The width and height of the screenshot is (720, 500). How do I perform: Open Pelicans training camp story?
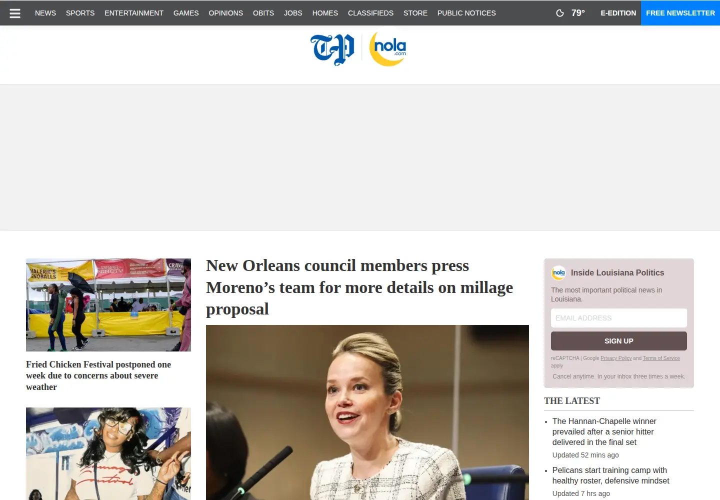(x=610, y=475)
